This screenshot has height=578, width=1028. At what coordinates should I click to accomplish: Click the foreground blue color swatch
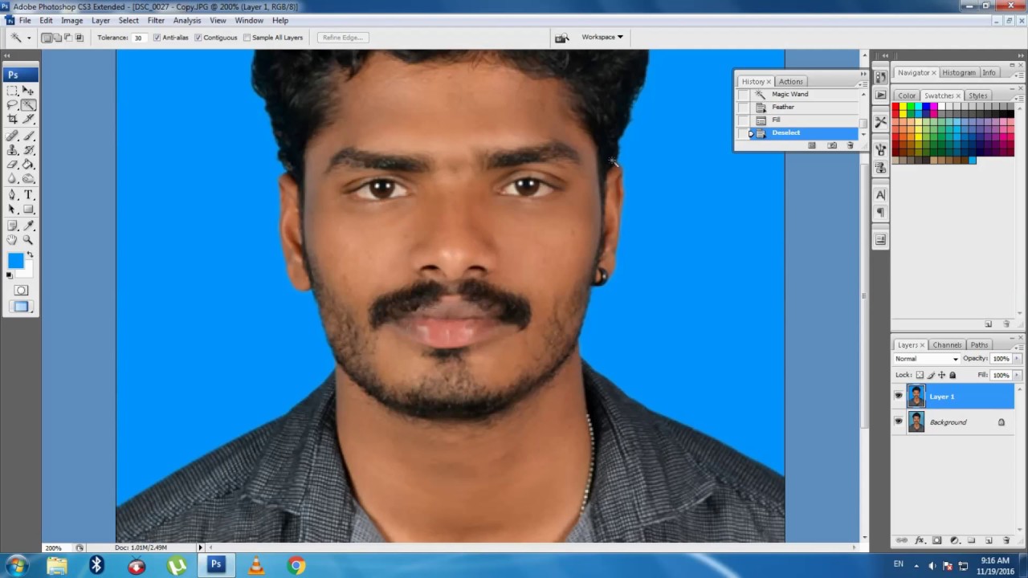[16, 261]
